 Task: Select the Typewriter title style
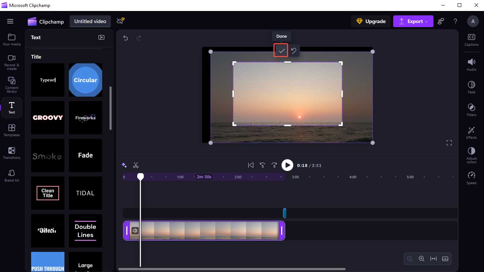[x=48, y=80]
